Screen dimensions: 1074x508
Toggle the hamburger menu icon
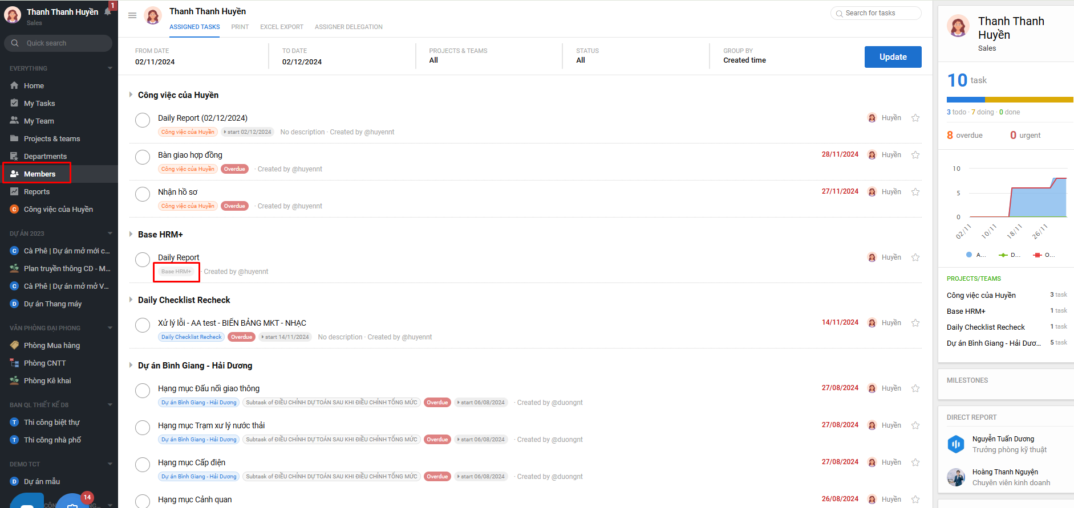tap(132, 15)
